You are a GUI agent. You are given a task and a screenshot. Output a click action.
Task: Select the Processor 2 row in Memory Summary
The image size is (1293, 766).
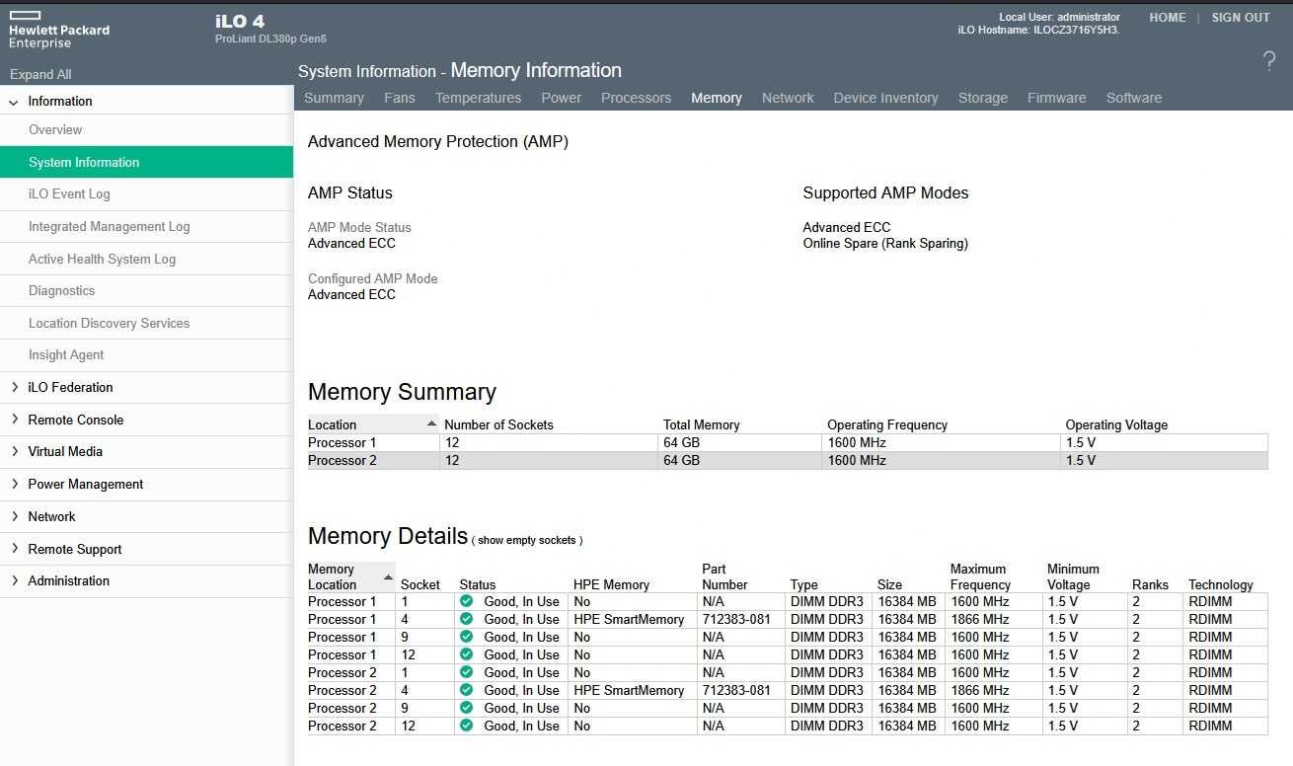coord(788,460)
